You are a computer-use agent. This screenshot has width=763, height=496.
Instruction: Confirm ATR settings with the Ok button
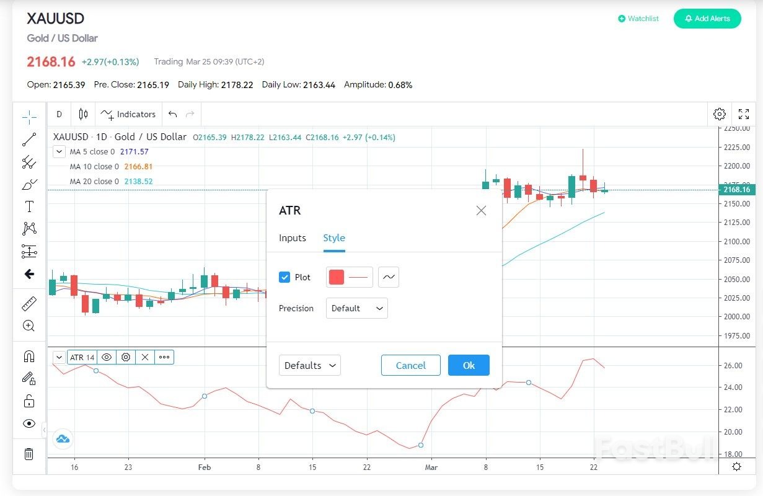tap(469, 365)
